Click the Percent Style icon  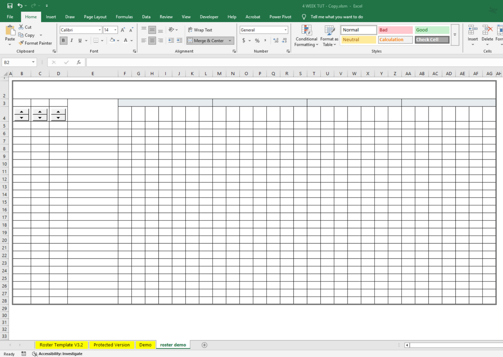(x=257, y=41)
